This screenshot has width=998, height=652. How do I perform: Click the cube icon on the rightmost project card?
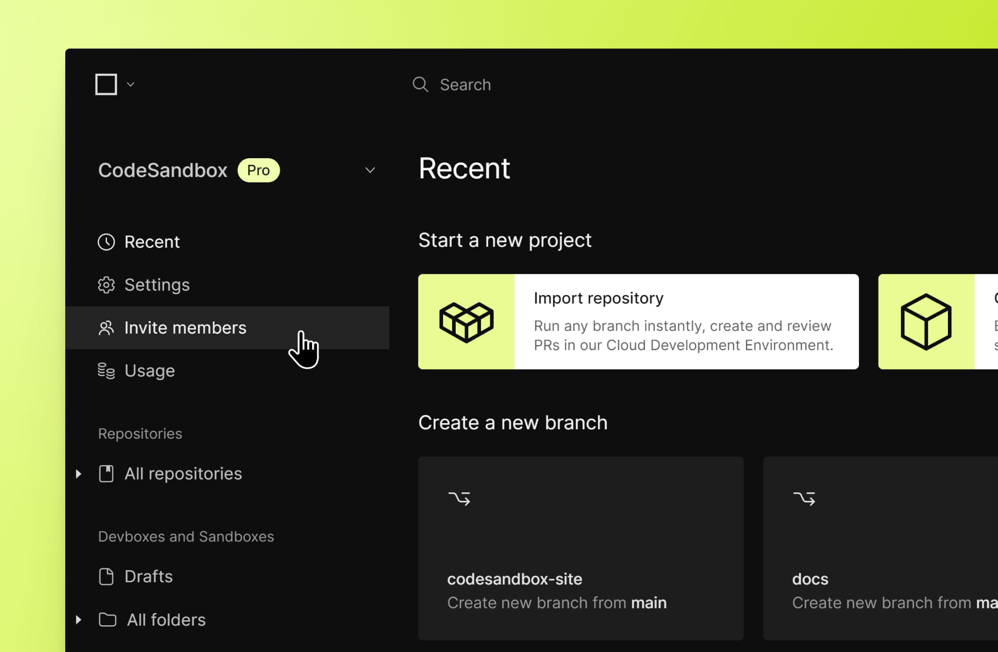(x=926, y=322)
